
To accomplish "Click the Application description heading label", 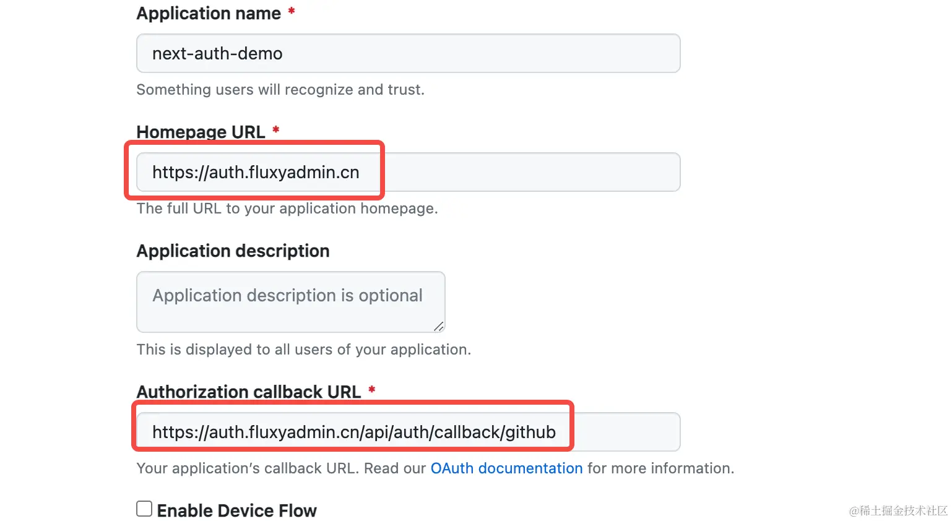I will tap(233, 251).
